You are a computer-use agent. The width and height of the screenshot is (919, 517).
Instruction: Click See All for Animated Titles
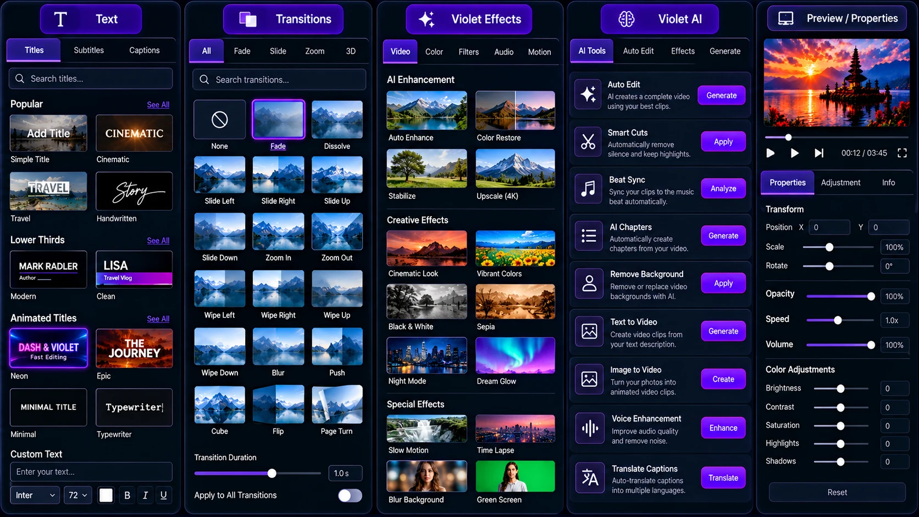[x=158, y=319]
